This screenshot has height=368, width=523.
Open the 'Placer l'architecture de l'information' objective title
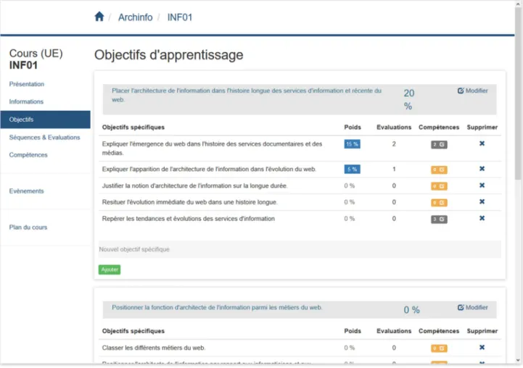[247, 95]
